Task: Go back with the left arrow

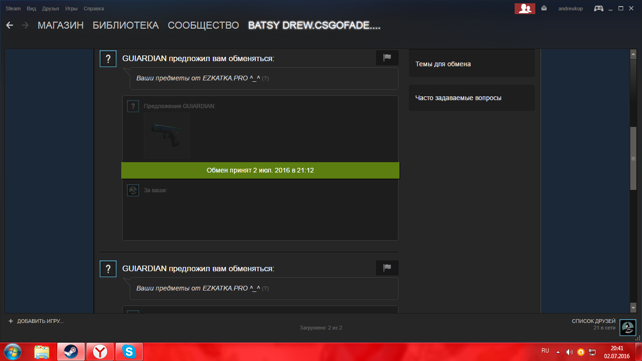Action: click(x=9, y=25)
